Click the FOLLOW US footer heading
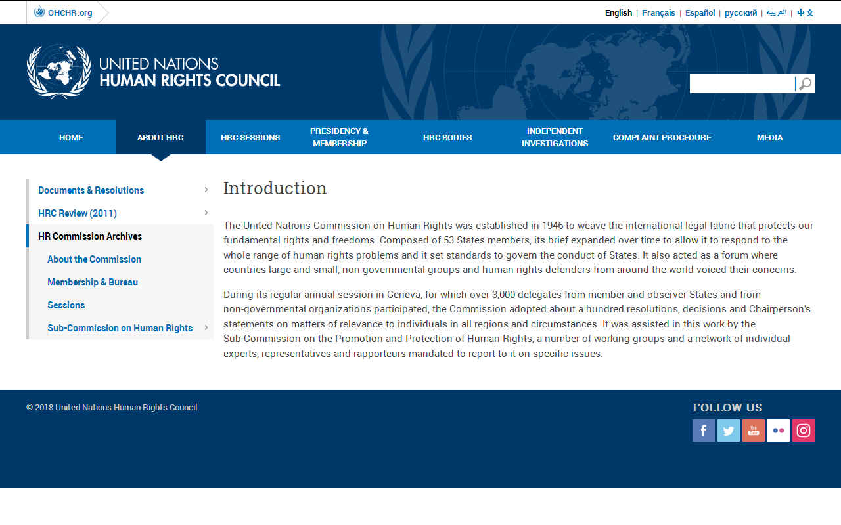 point(727,408)
